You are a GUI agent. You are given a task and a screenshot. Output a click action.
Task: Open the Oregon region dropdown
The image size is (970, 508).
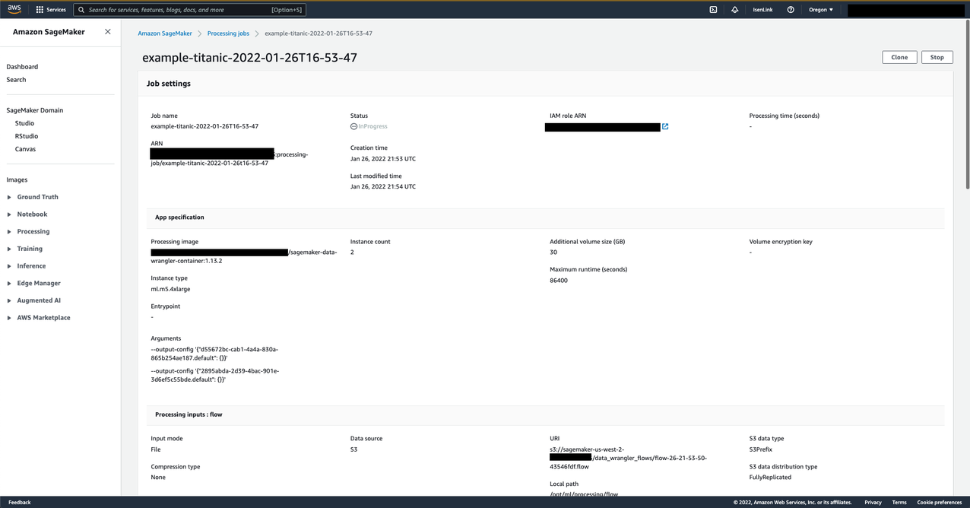coord(822,10)
